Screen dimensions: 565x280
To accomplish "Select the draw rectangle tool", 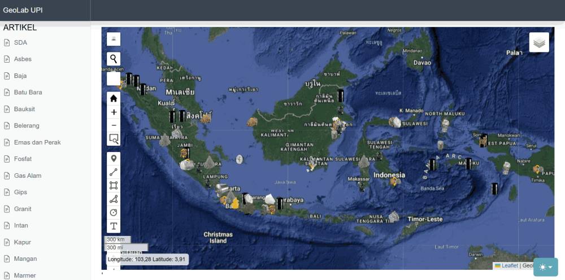I will click(114, 185).
